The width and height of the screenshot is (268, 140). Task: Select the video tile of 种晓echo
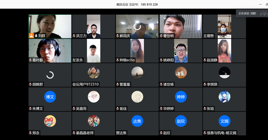[x=137, y=50]
